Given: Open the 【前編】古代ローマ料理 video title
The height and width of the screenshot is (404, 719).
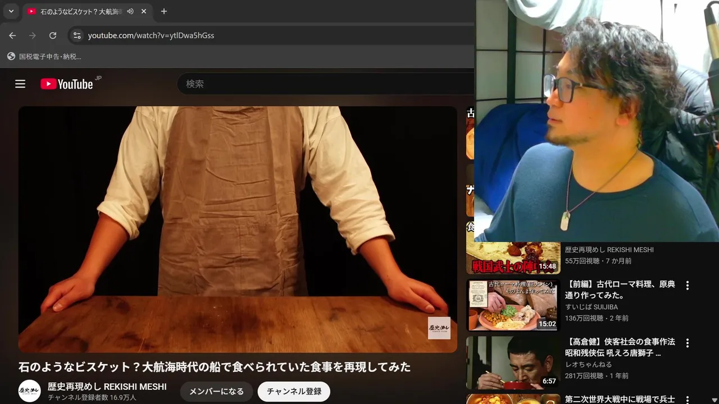Looking at the screenshot, I should [x=620, y=290].
